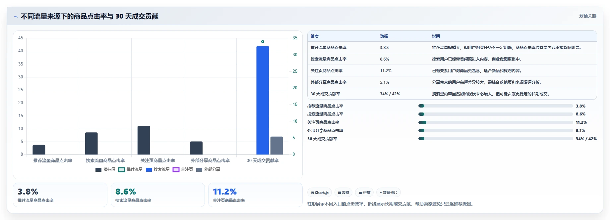610x220 pixels.
Task: Click the 外部分享商品点击率 bar in the chart
Action: pyautogui.click(x=196, y=148)
